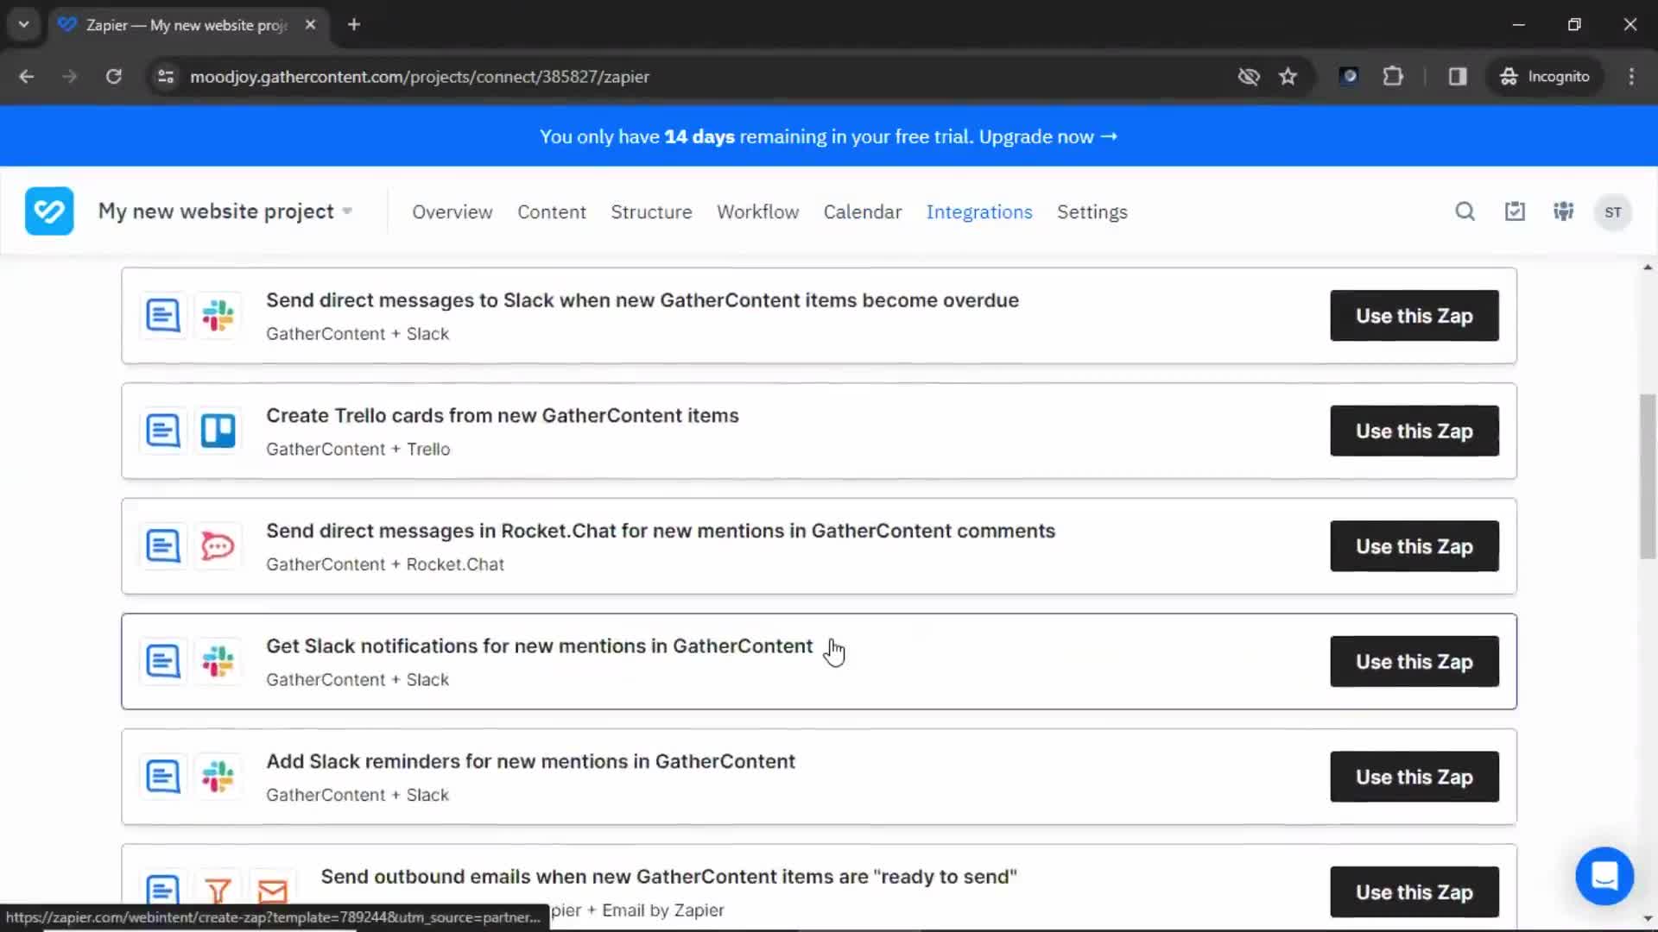Use this Zap for Trello cards

pyautogui.click(x=1414, y=431)
